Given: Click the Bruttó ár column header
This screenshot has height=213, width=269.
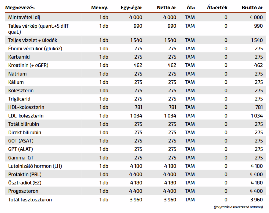Looking at the screenshot, I should (x=252, y=7).
